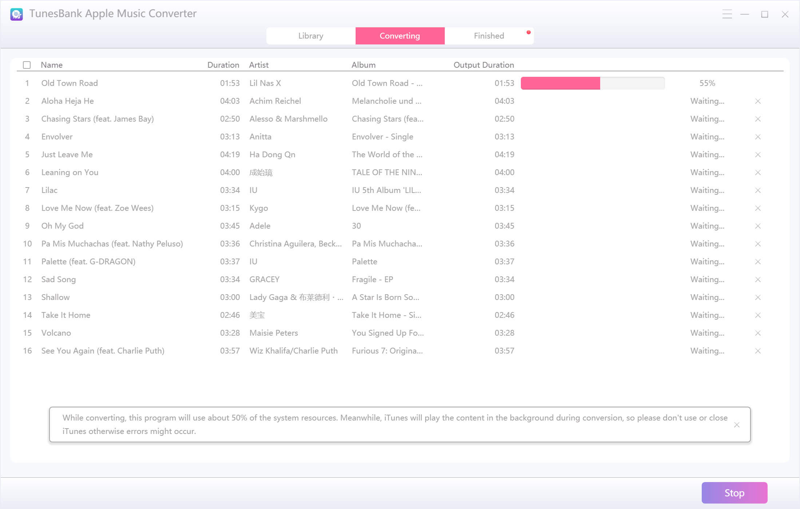Select Love Me Now (feat. Zoe Wees)
This screenshot has height=509, width=800.
(98, 208)
